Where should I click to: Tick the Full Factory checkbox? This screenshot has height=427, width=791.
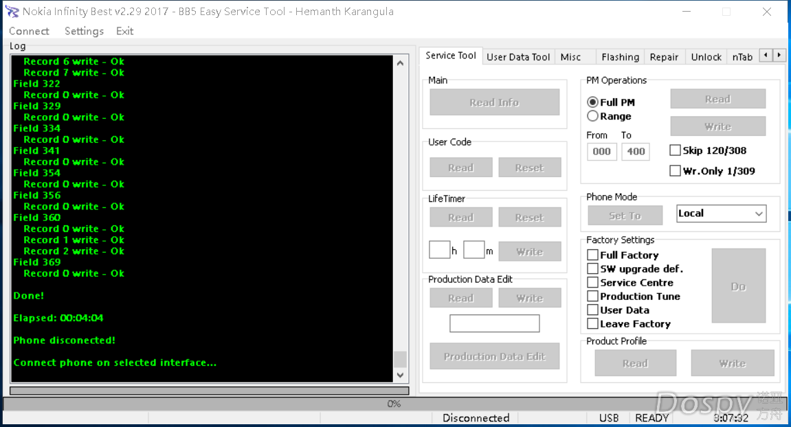click(x=592, y=255)
